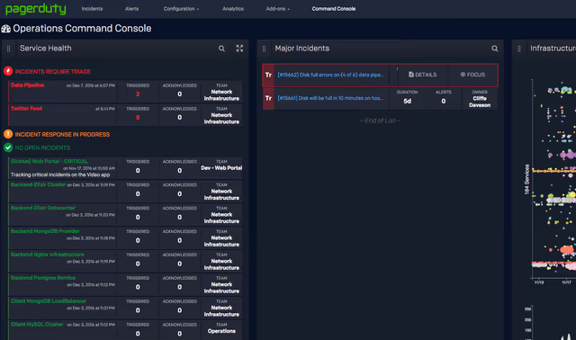Open the Twitter Feed service
The height and width of the screenshot is (340, 576).
26,108
